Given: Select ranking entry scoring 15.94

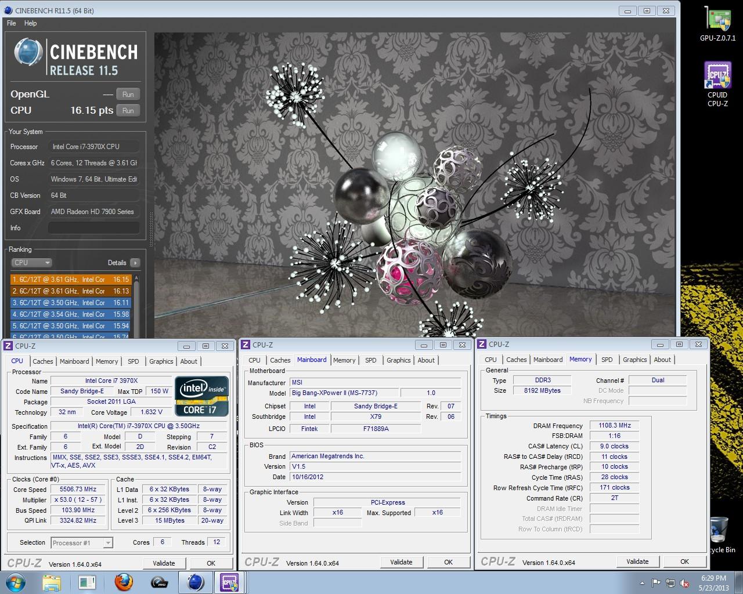Looking at the screenshot, I should click(71, 325).
